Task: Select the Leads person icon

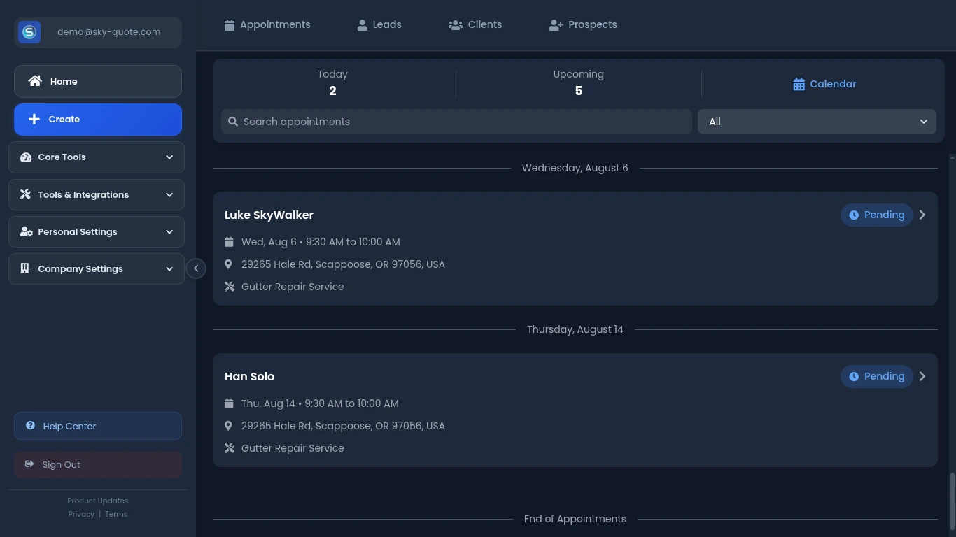Action: coord(362,24)
